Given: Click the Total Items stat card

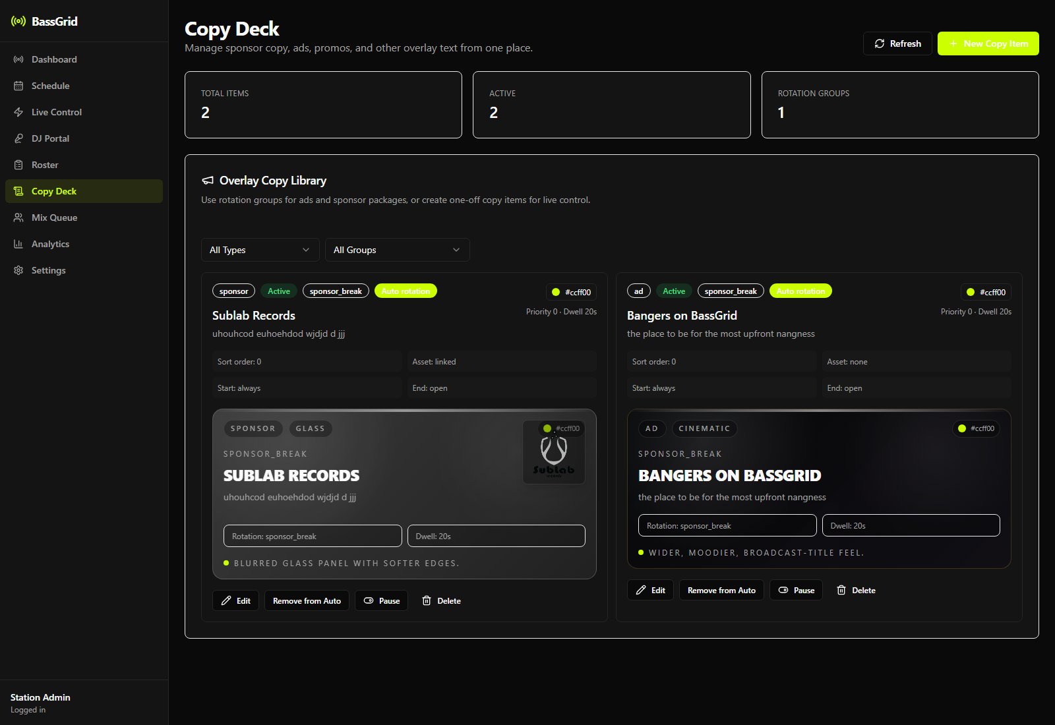Looking at the screenshot, I should [x=323, y=105].
